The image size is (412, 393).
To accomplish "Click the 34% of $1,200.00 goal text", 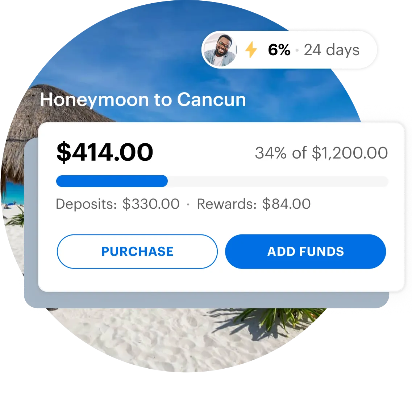I will (321, 153).
